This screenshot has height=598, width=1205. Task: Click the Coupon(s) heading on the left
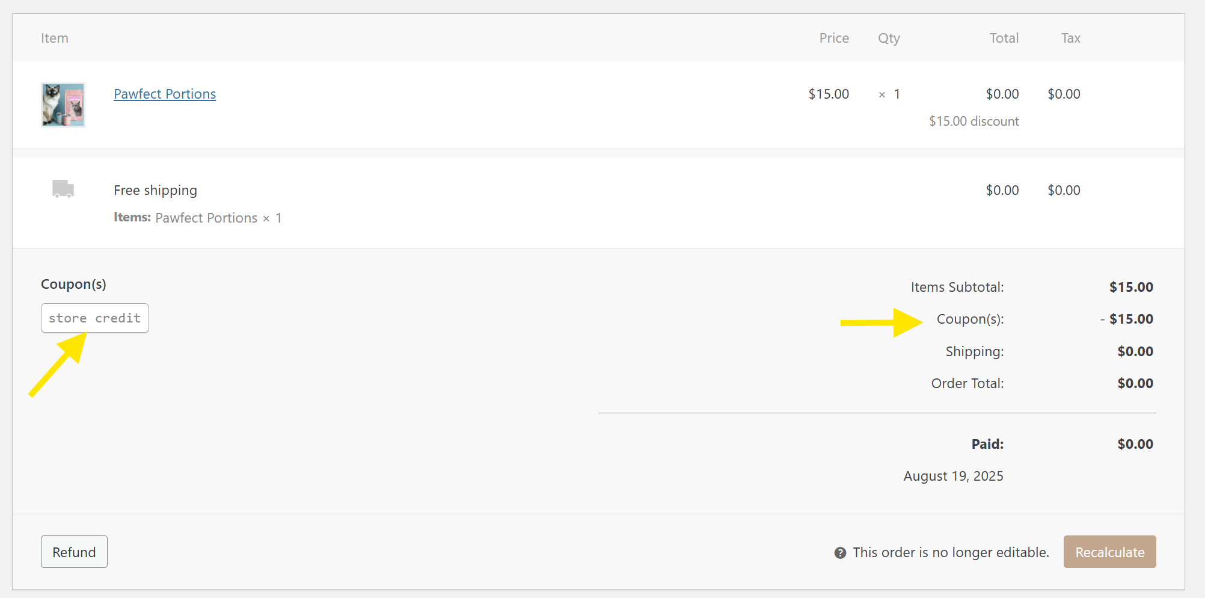[x=73, y=284]
